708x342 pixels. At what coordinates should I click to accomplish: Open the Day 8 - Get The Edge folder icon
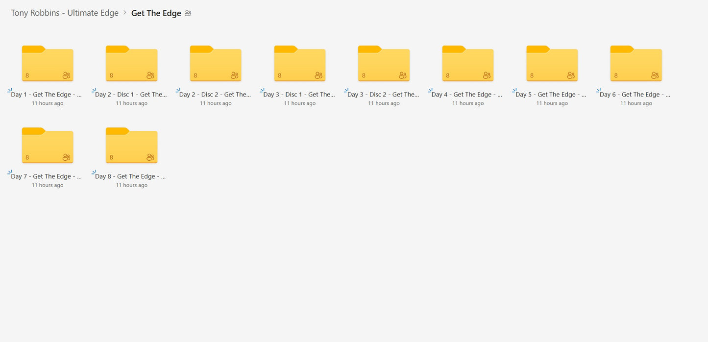[x=131, y=145]
